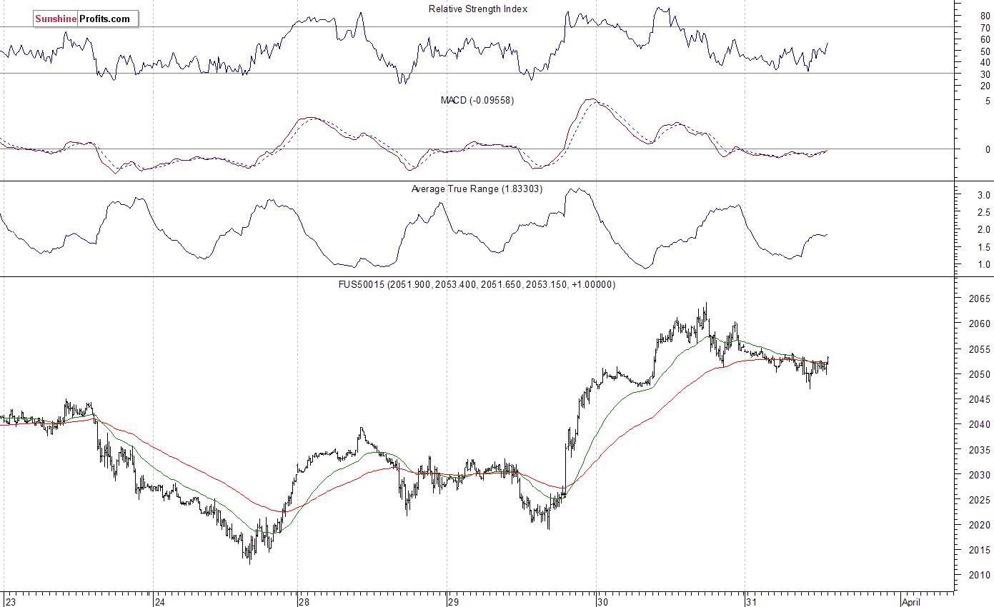Click the 2020 price axis label

coord(980,525)
